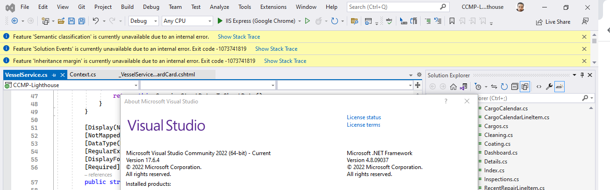Click the Restart circular arrow icon
This screenshot has width=610, height=190.
[334, 21]
